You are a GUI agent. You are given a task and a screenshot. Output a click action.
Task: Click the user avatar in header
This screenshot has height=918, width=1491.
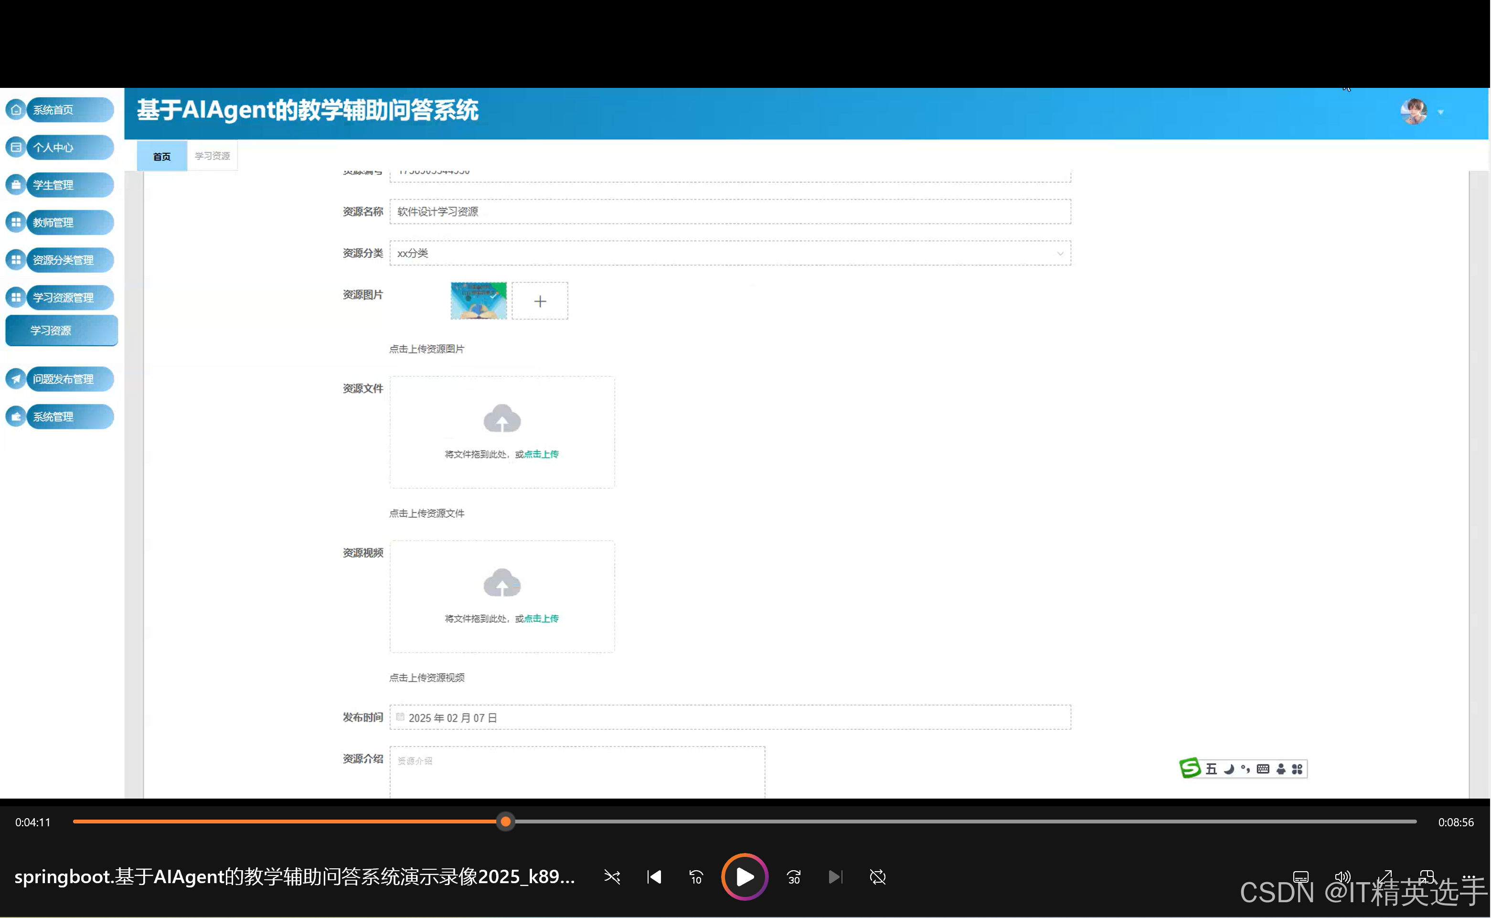1414,112
